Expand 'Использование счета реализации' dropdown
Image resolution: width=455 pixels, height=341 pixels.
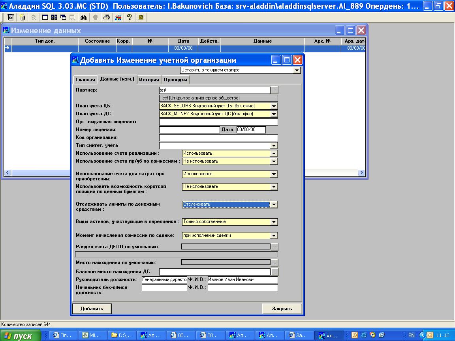coord(274,154)
